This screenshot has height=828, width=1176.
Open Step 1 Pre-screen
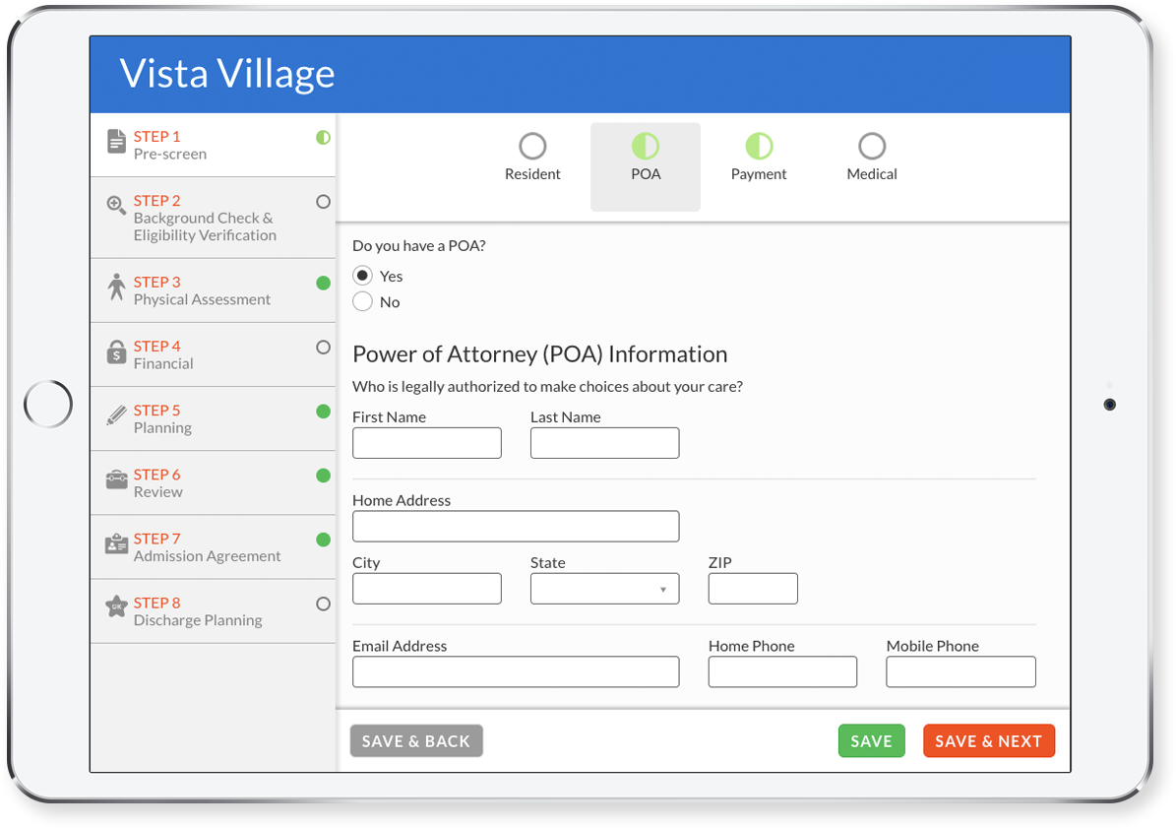(213, 145)
